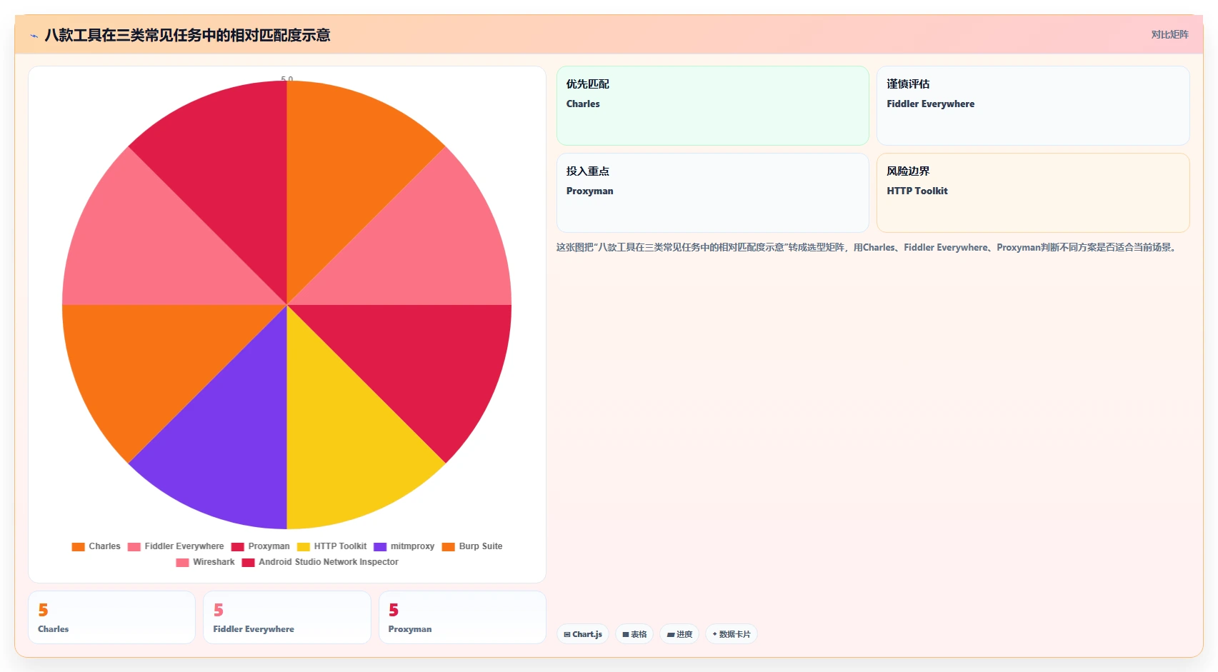This screenshot has height=672, width=1218.
Task: Toggle Wireshark legend entry
Action: click(x=205, y=563)
